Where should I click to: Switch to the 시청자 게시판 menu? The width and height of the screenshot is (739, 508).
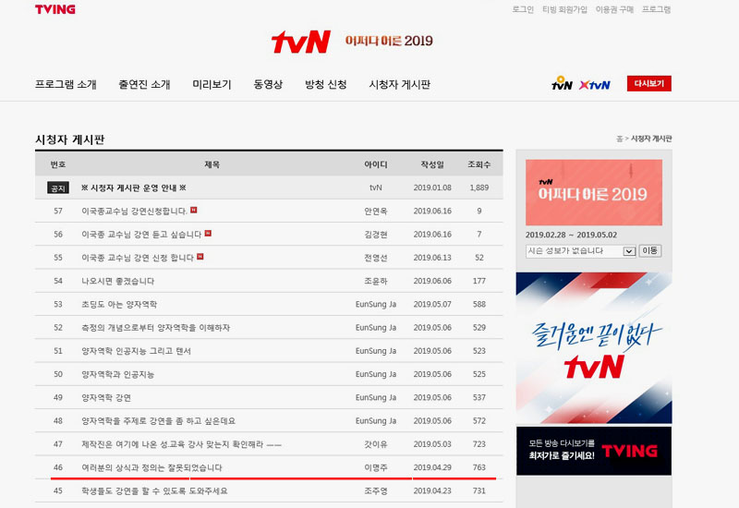[399, 84]
